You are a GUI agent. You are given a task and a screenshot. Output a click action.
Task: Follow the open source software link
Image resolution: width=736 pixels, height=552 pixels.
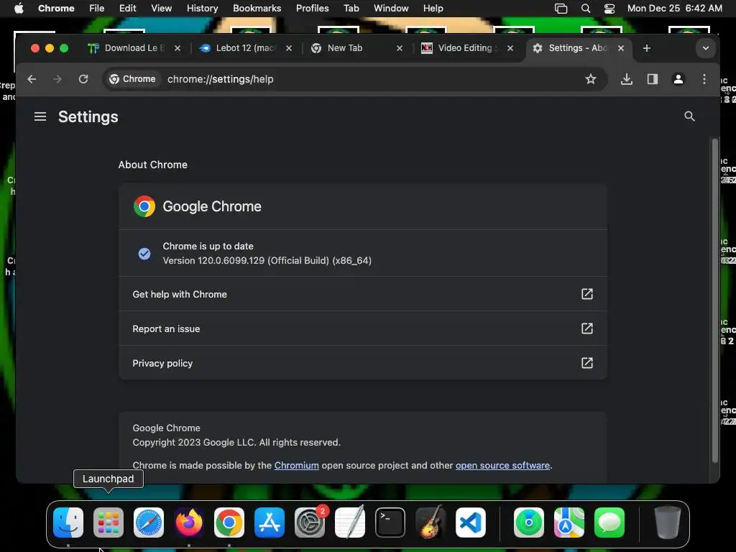[502, 465]
